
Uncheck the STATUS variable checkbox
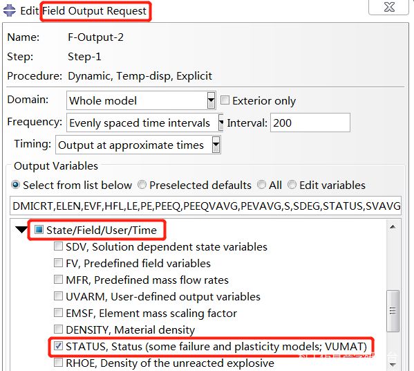[58, 345]
